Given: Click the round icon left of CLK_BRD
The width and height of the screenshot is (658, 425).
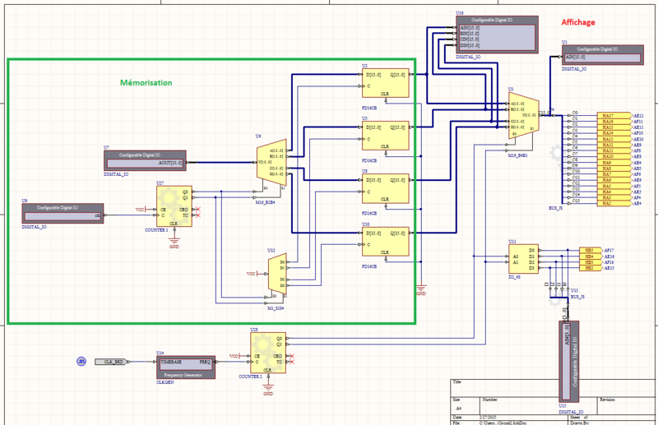Looking at the screenshot, I should pos(81,361).
